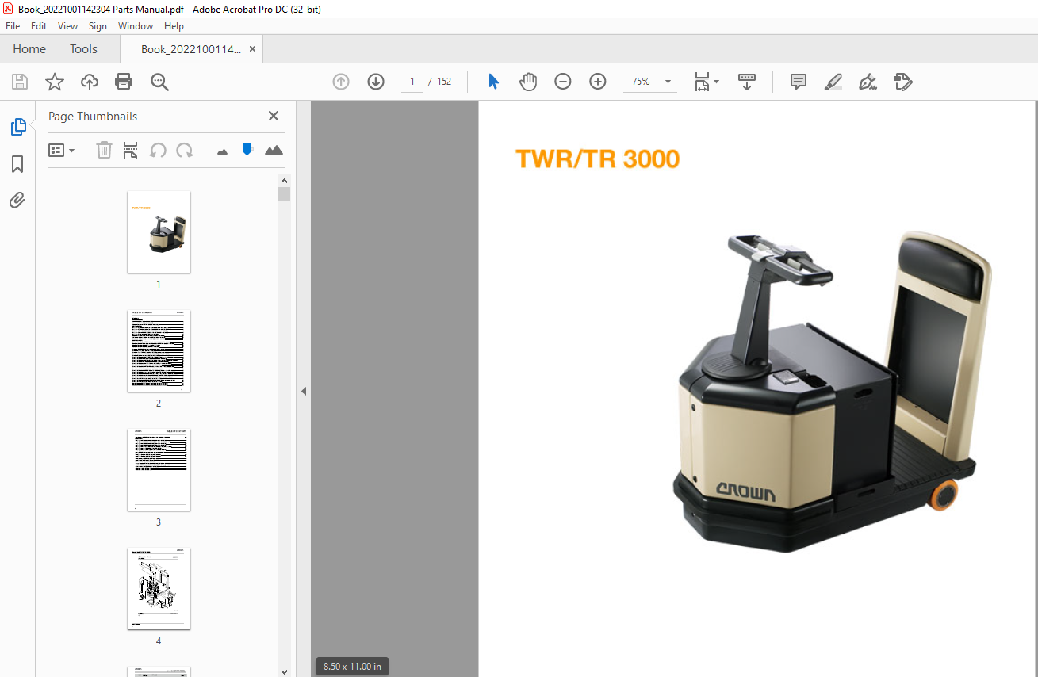Close the Page Thumbnails panel
Viewport: 1038px width, 677px height.
pos(274,116)
